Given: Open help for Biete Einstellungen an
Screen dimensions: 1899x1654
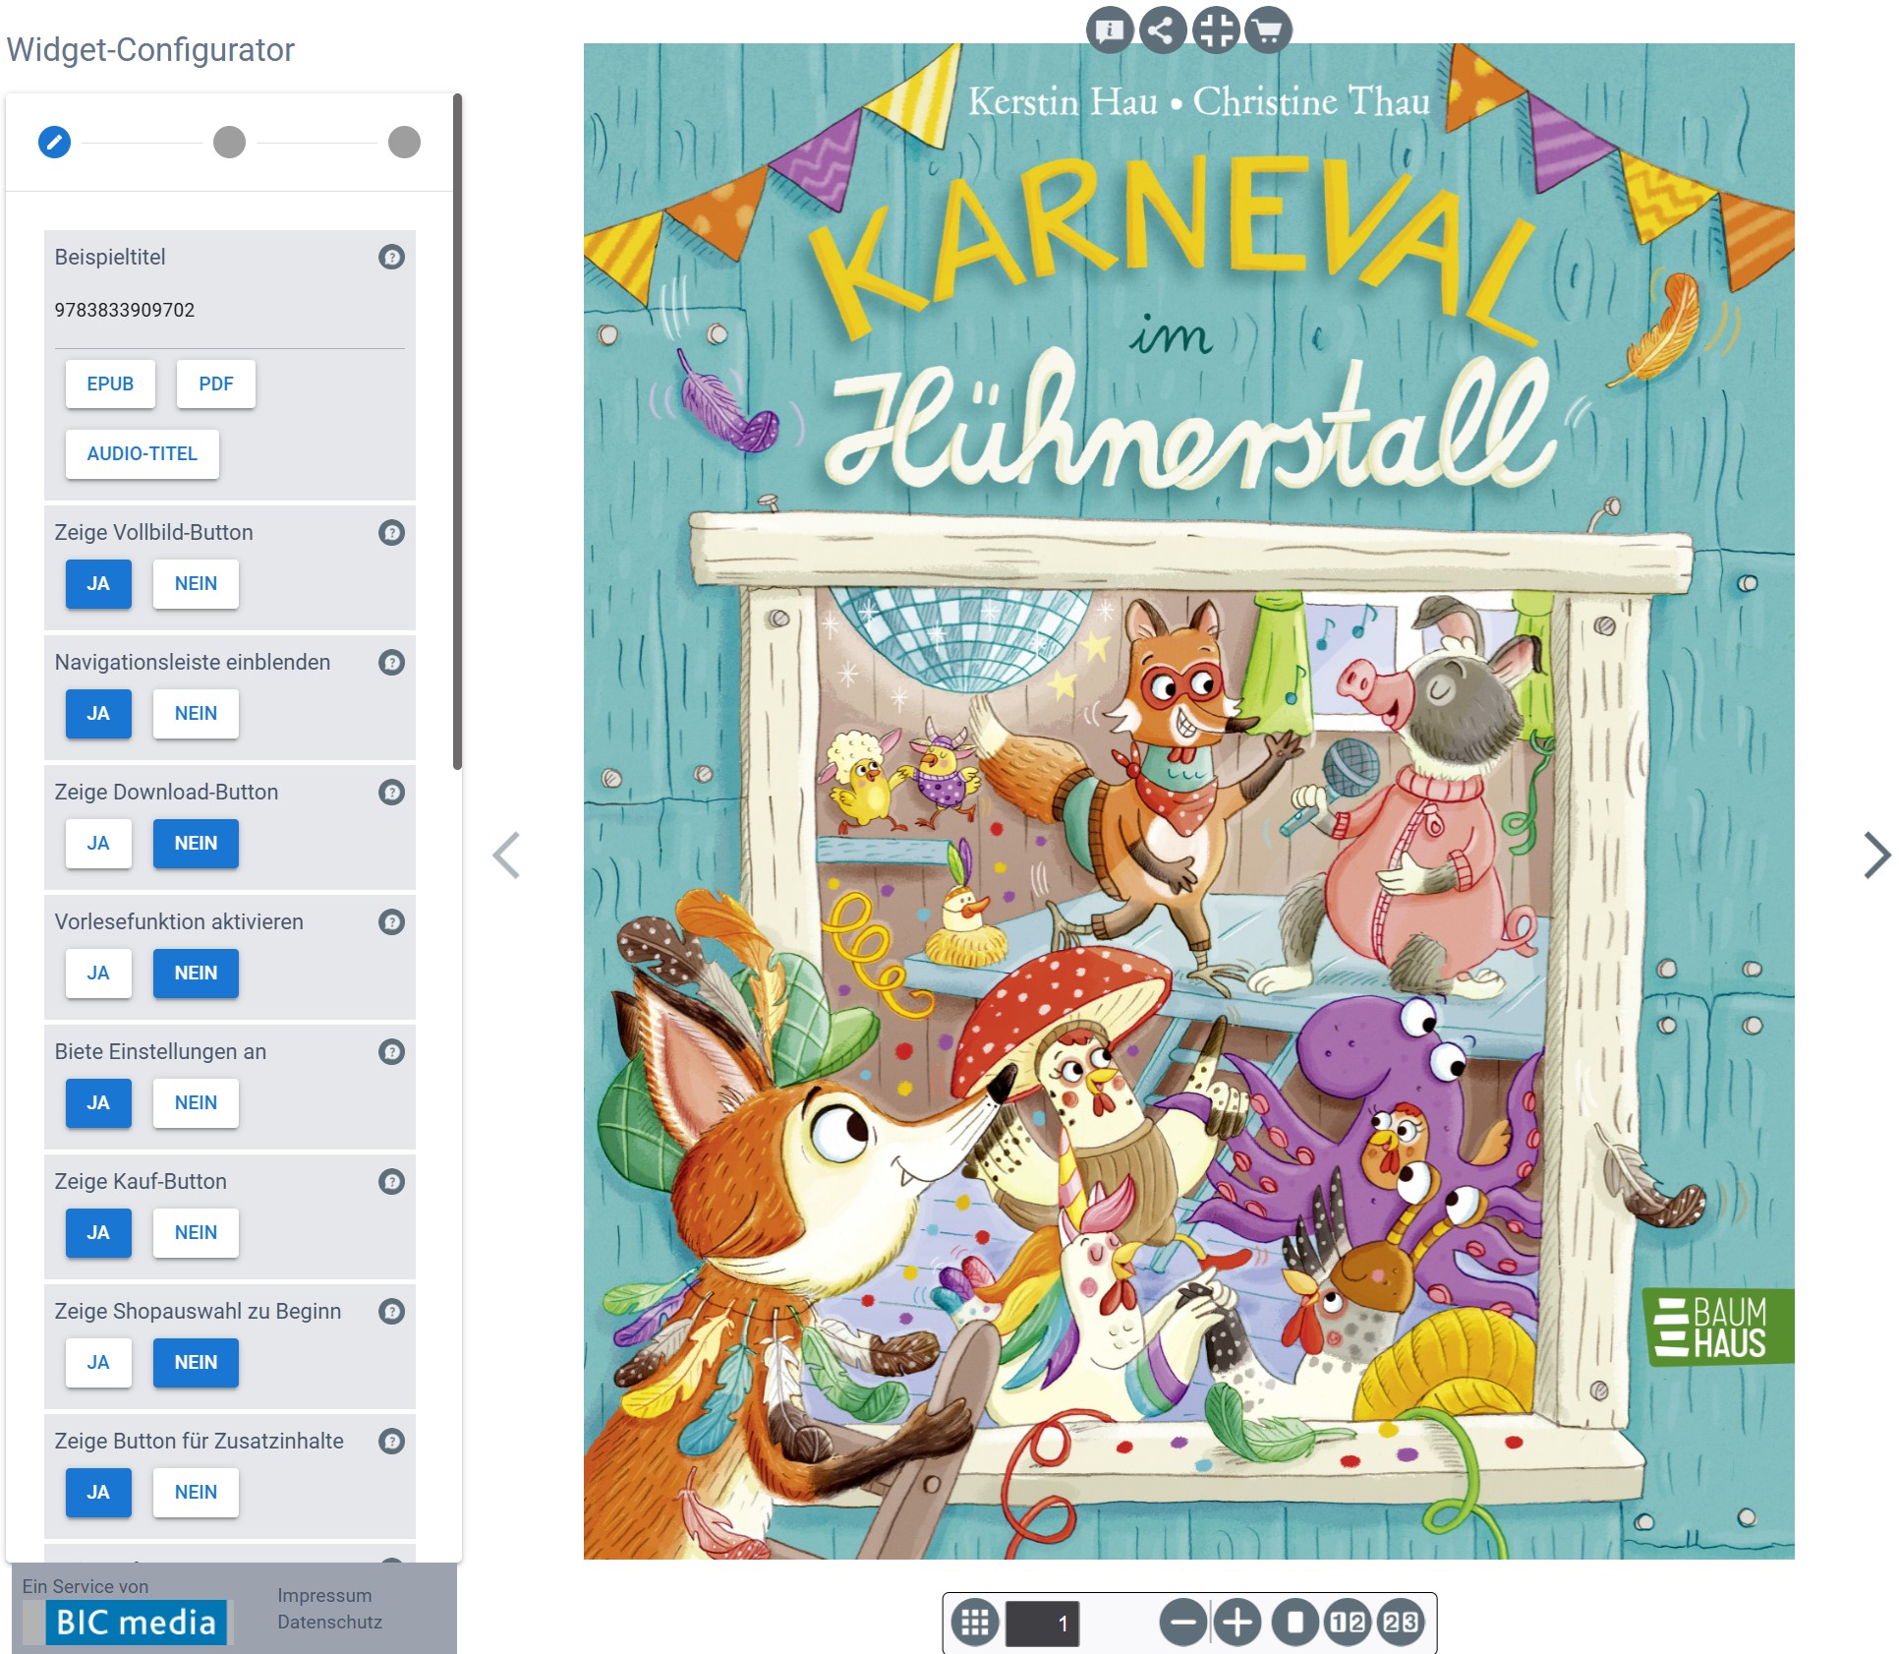Looking at the screenshot, I should pyautogui.click(x=391, y=1051).
